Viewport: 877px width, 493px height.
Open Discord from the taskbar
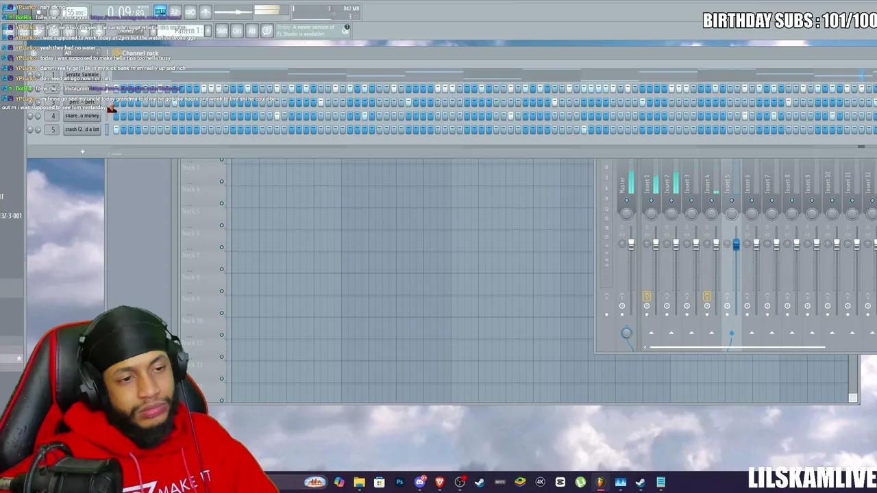[x=420, y=482]
